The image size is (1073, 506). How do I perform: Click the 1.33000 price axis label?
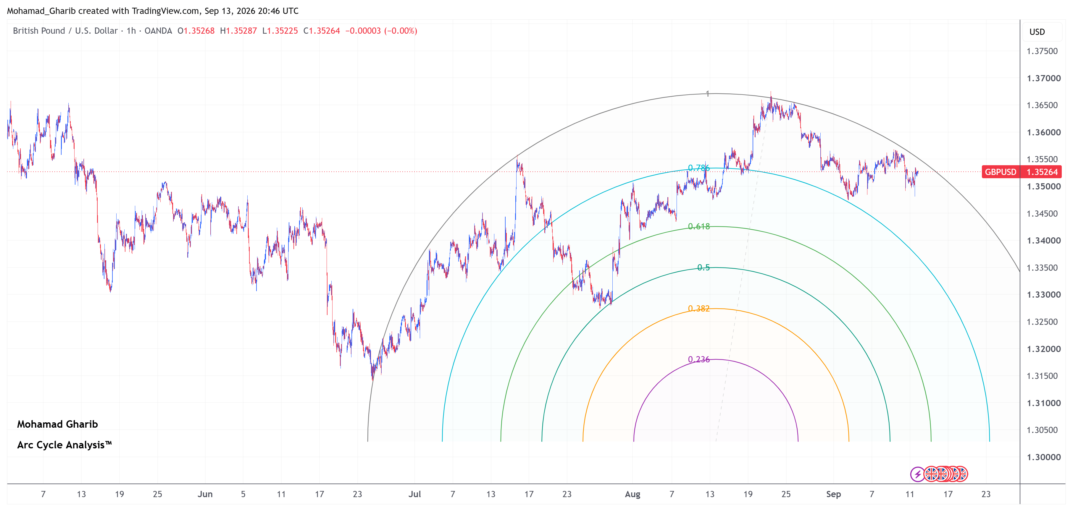click(1044, 295)
